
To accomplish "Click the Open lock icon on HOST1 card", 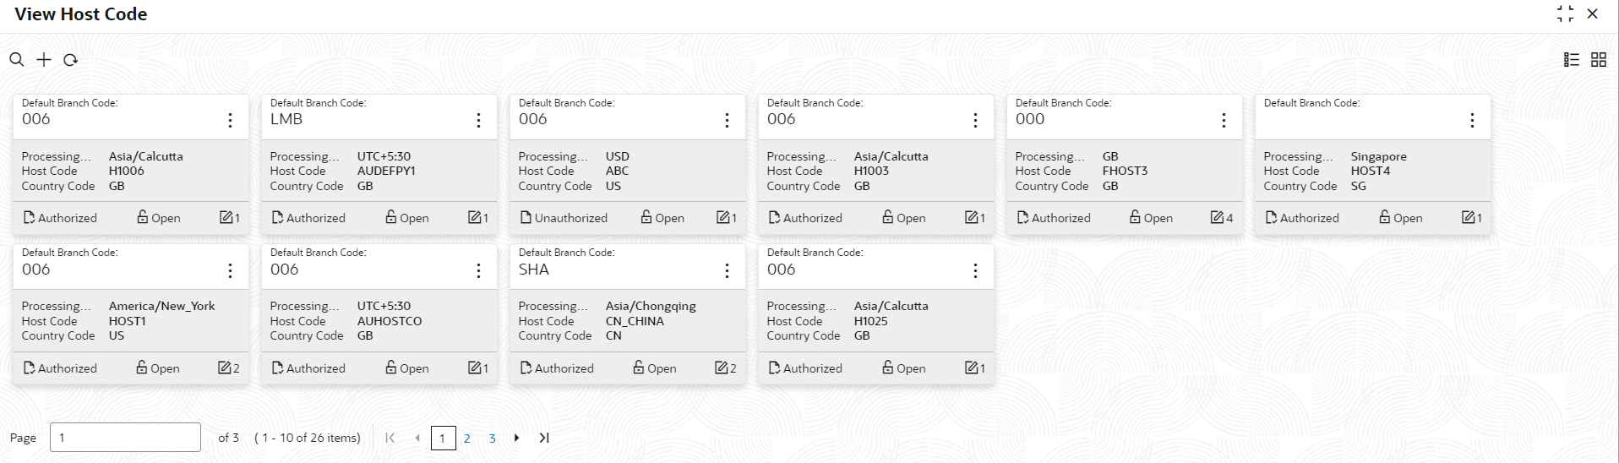I will pyautogui.click(x=142, y=368).
